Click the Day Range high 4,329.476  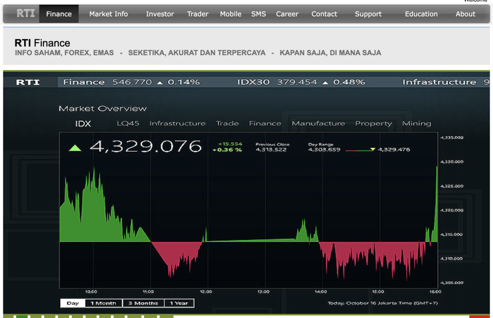click(x=394, y=149)
